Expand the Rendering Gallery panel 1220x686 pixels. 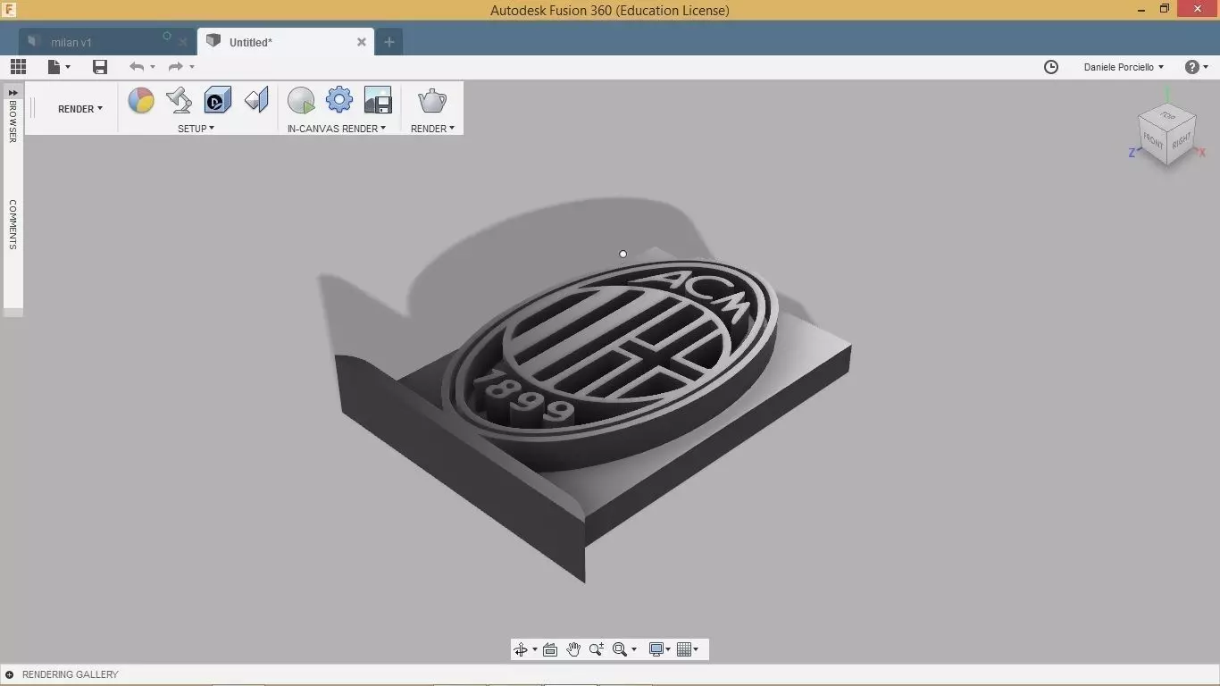click(x=9, y=674)
